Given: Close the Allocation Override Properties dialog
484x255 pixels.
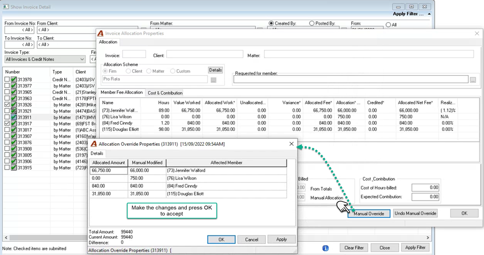Looking at the screenshot, I should 291,144.
